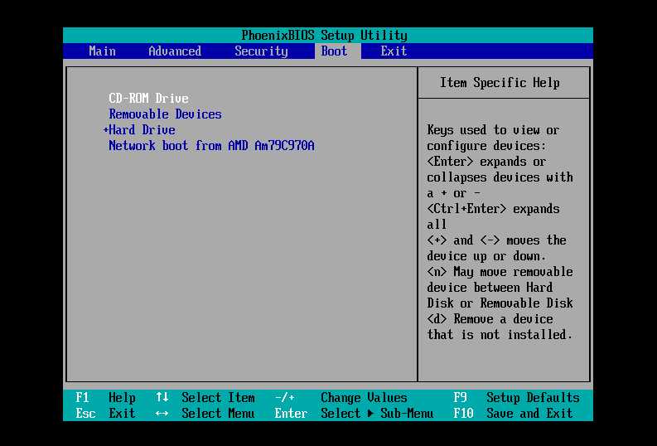
Task: Click the -/+ Change Values hint
Action: pyautogui.click(x=341, y=397)
